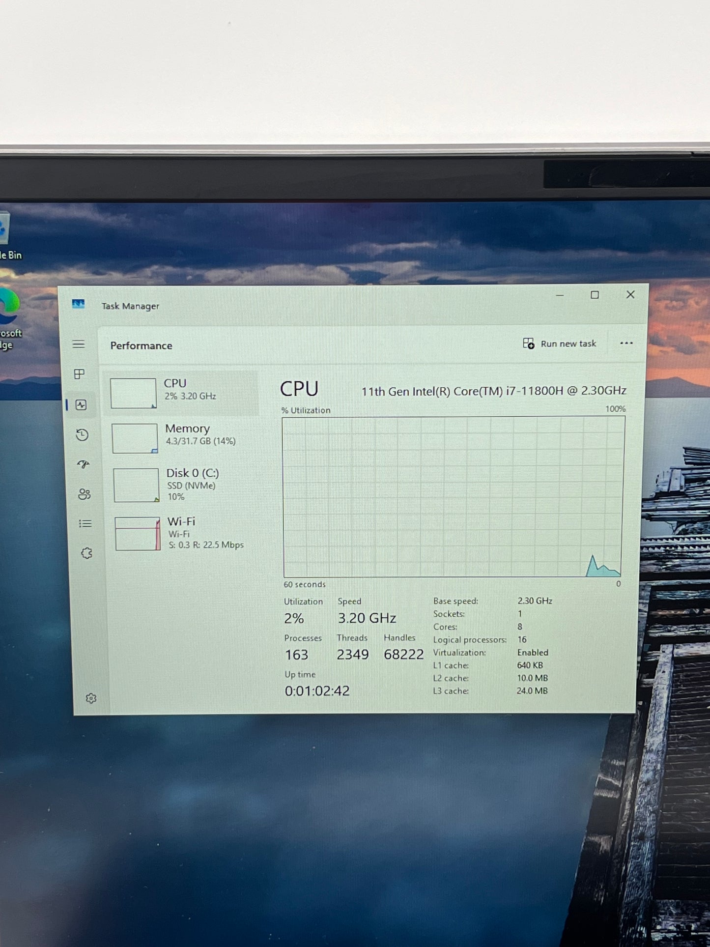Open the three-dot more options menu
Image resolution: width=710 pixels, height=947 pixels.
pos(626,343)
